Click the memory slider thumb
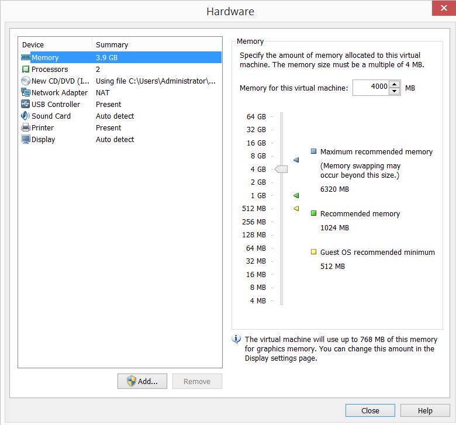 point(281,170)
